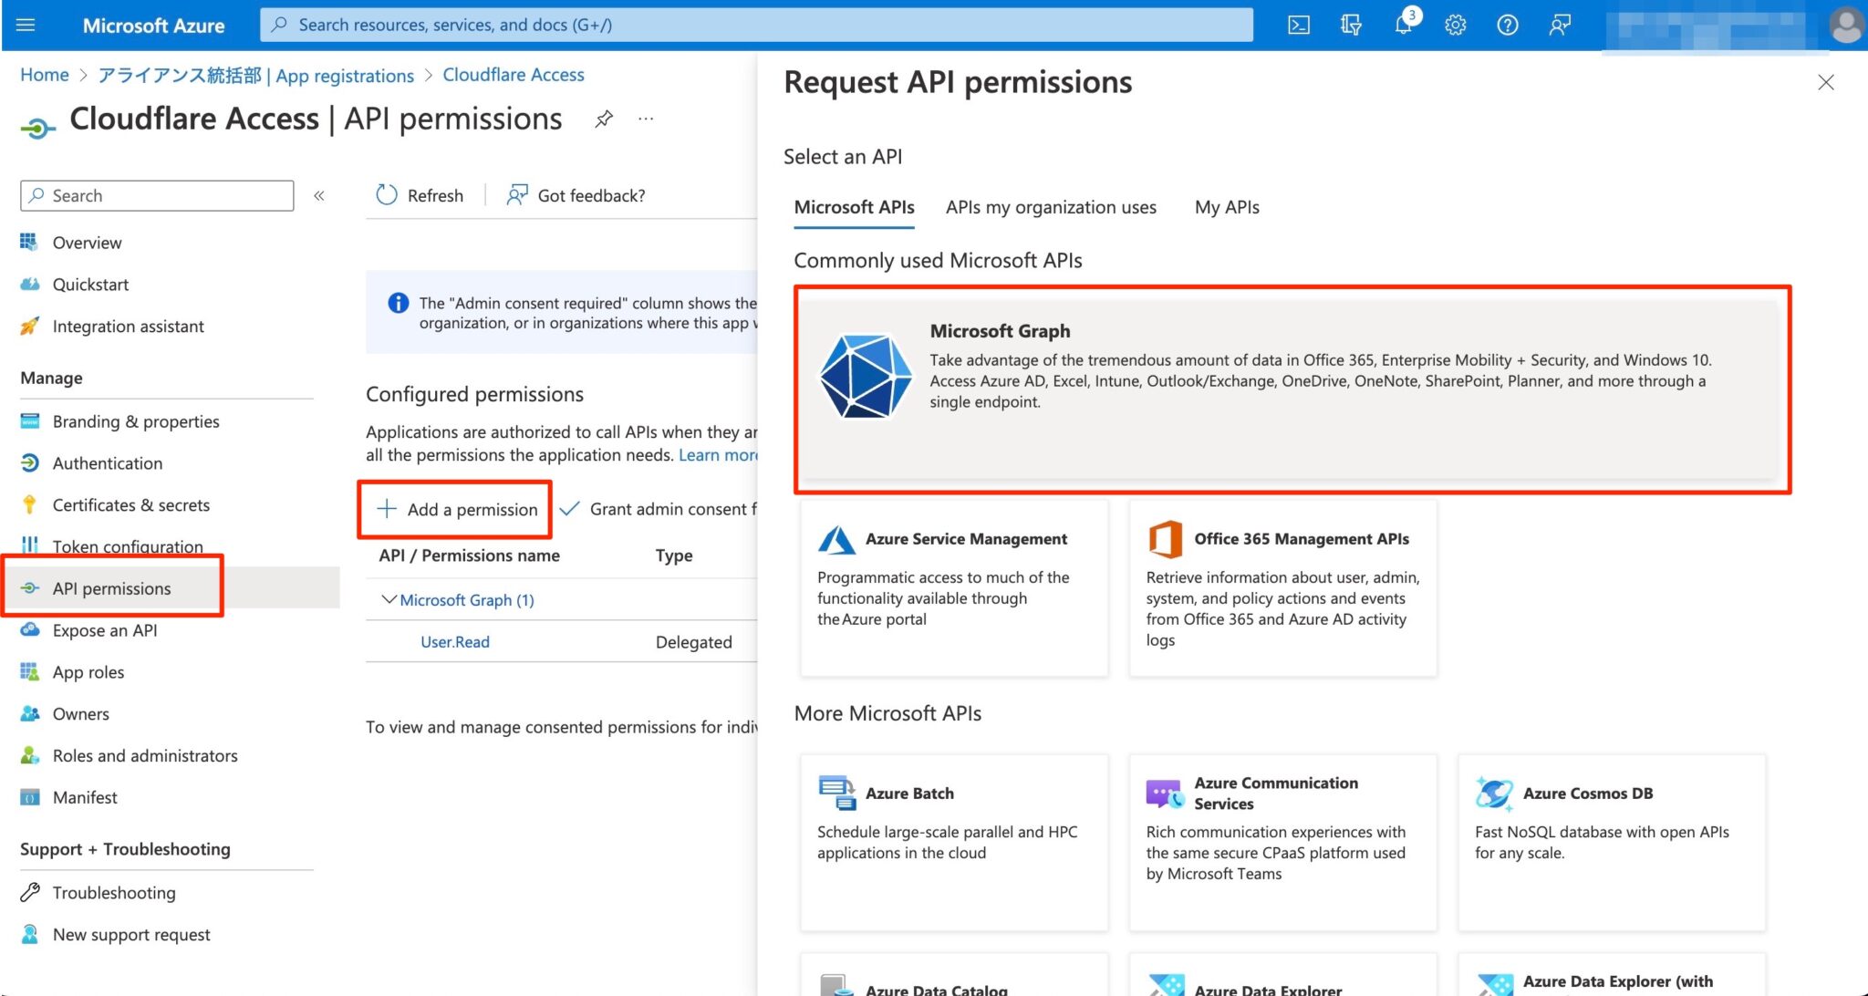Switch to the APIs my organization uses tab
The image size is (1868, 996).
[1050, 207]
